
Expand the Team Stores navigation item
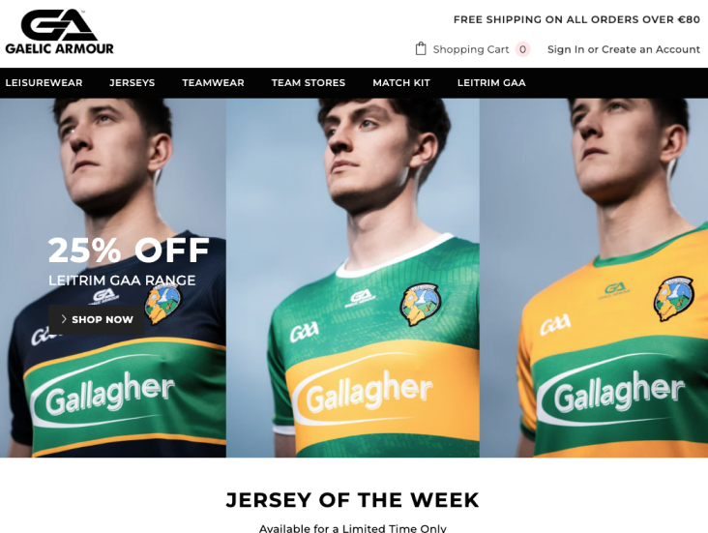coord(309,82)
